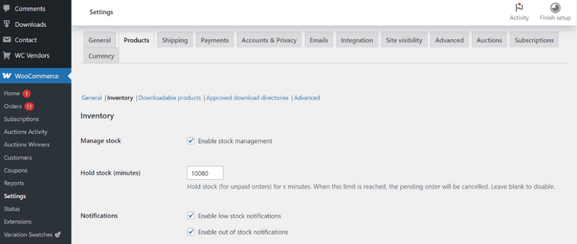Open the Payments tab
This screenshot has height=244, width=577.
pyautogui.click(x=215, y=40)
